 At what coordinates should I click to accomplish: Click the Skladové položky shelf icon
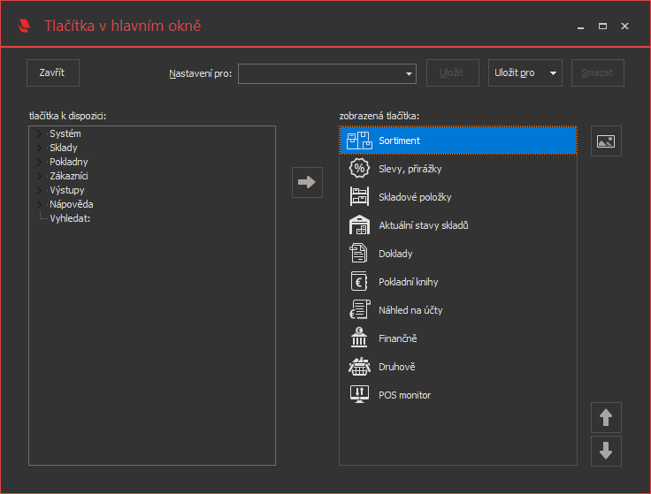[359, 197]
